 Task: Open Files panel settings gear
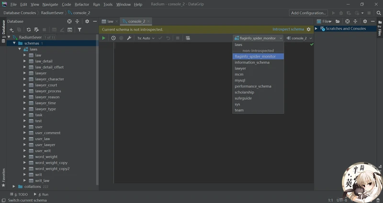tap(365, 21)
